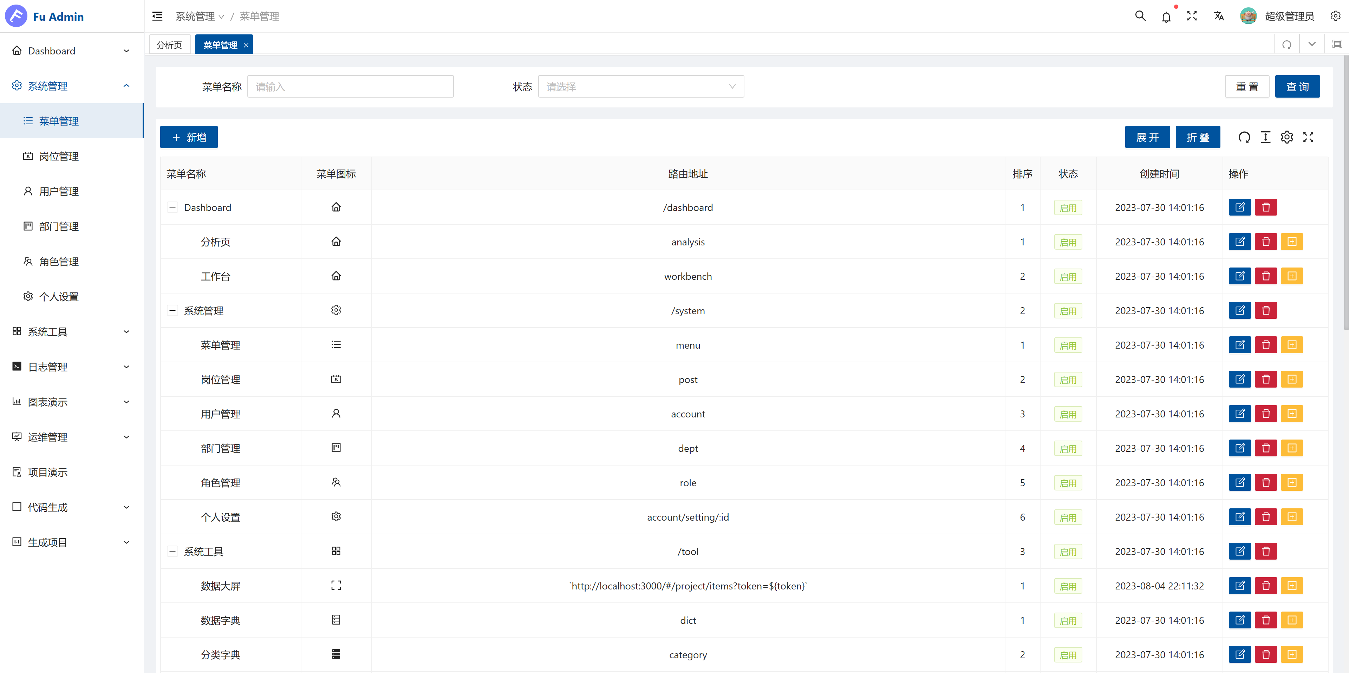The width and height of the screenshot is (1349, 673).
Task: Click the yellow add-child icon for the dict row
Action: tap(1291, 620)
